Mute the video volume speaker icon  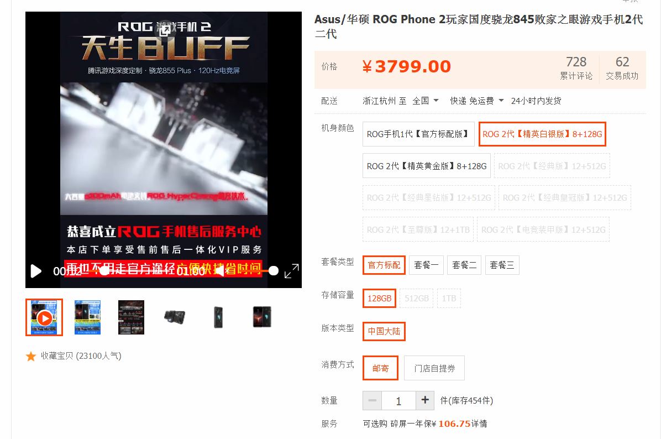(219, 271)
